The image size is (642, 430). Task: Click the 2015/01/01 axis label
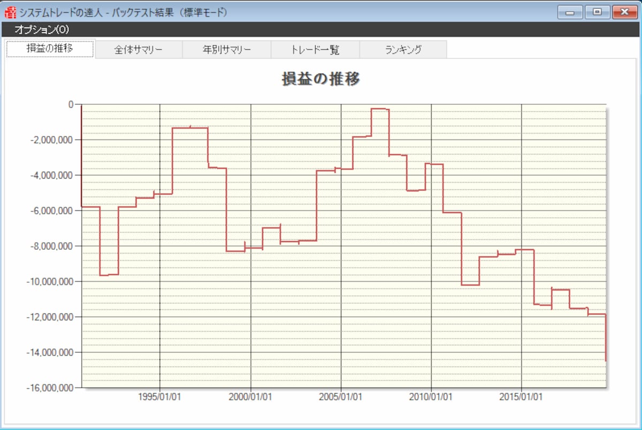point(522,397)
